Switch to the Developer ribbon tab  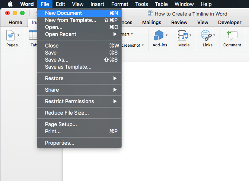230,23
